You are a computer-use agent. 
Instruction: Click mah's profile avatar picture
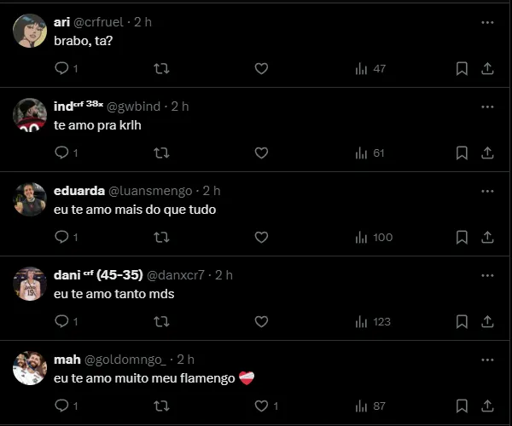30,368
